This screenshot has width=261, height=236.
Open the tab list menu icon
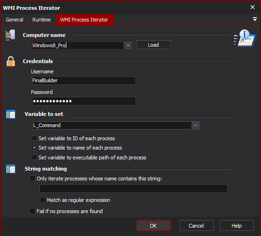click(254, 19)
